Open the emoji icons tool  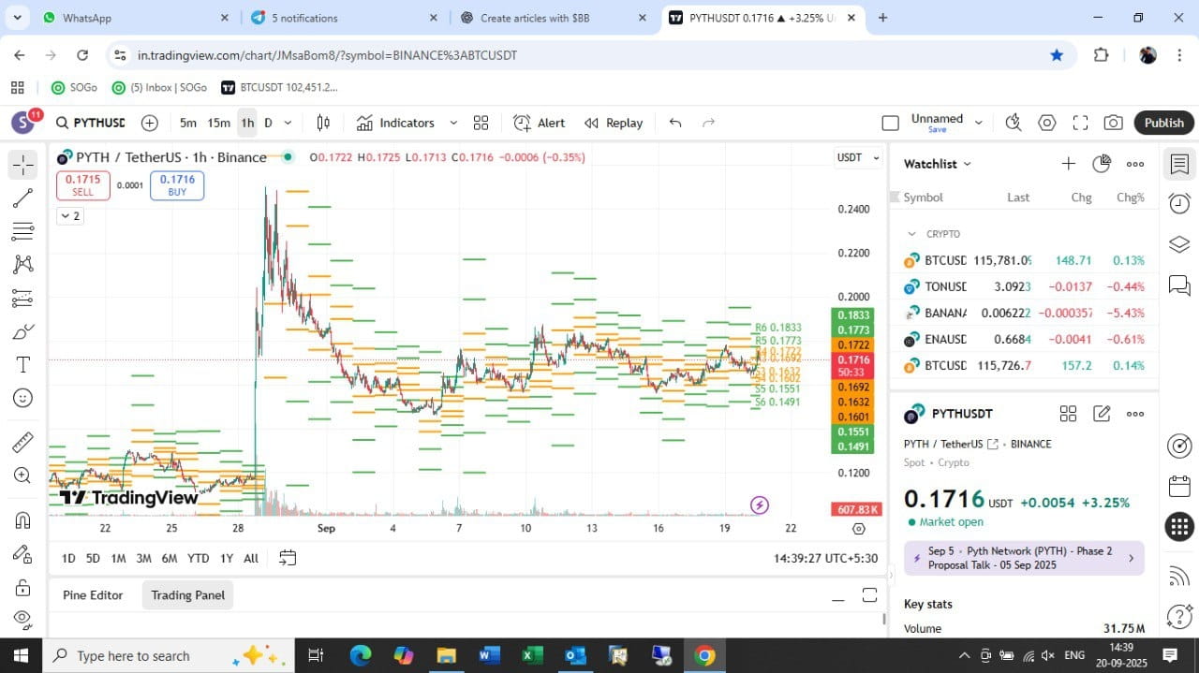[x=23, y=398]
